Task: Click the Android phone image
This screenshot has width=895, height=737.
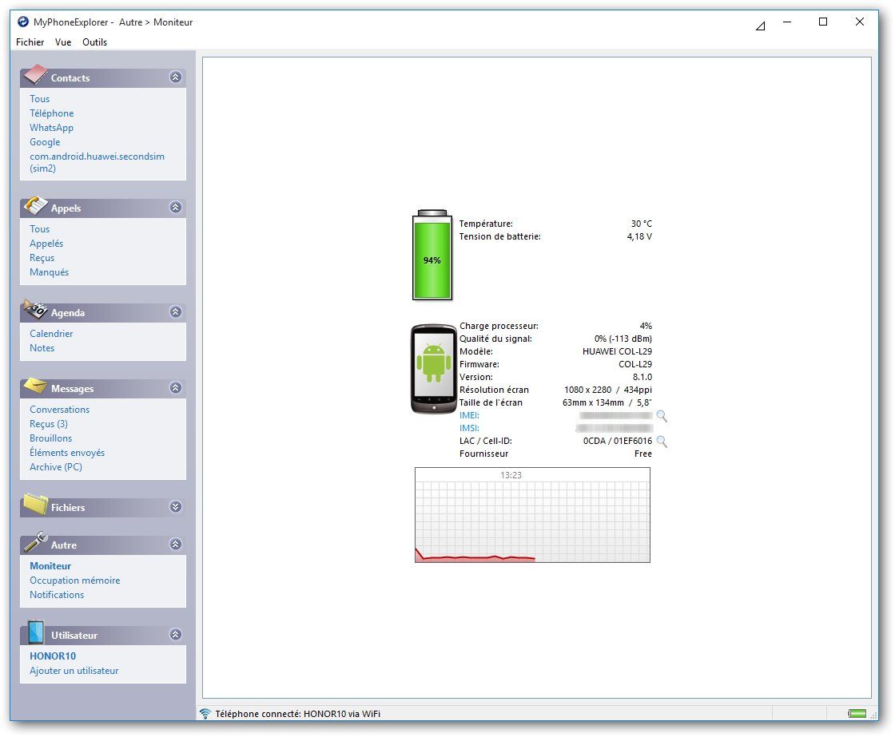Action: point(433,368)
